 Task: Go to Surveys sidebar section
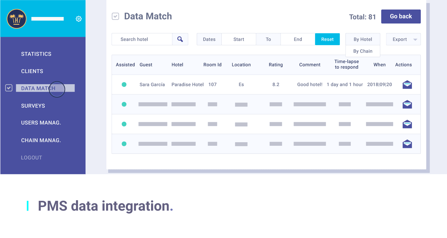[x=33, y=106]
